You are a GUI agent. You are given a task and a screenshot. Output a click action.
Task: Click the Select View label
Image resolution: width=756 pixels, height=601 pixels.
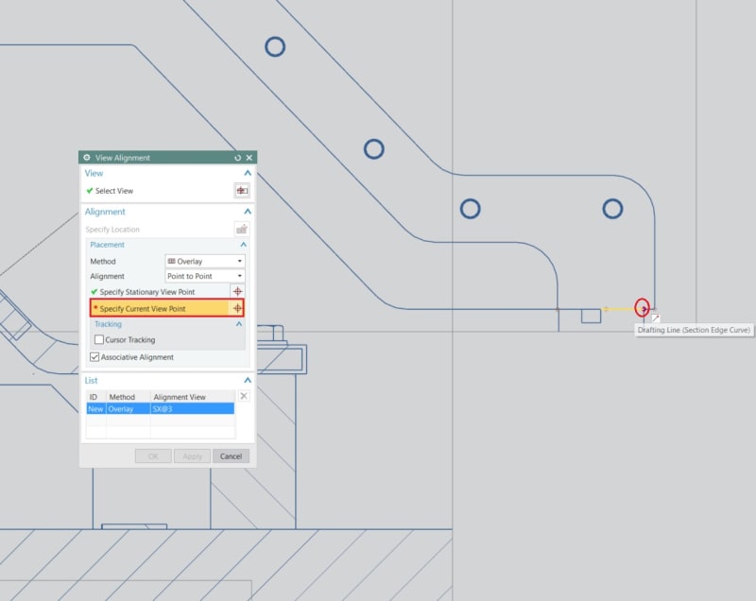114,191
